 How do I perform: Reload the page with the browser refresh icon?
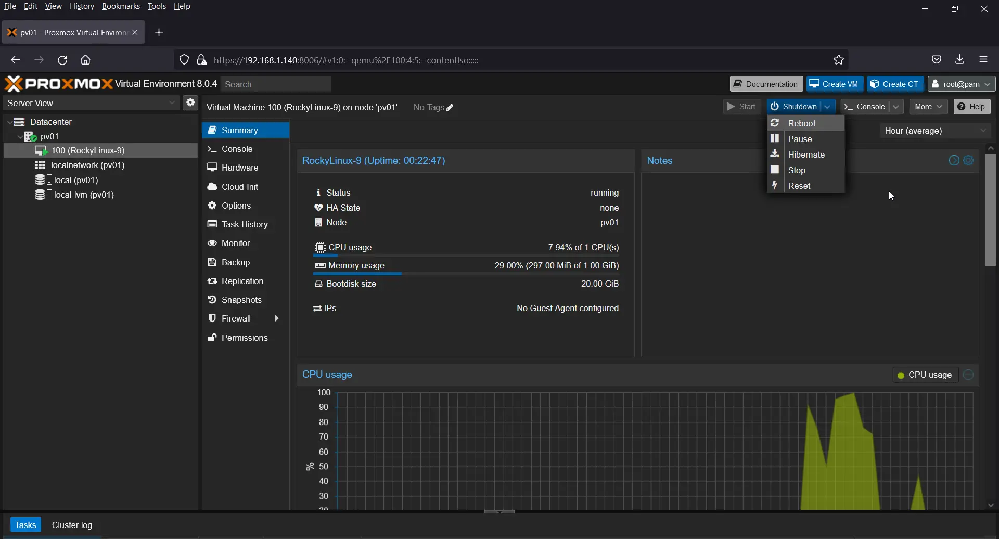[x=62, y=60]
